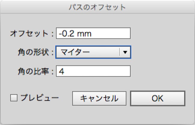Toggle preview using the square checkbox
The width and height of the screenshot is (195, 125).
(x=14, y=98)
